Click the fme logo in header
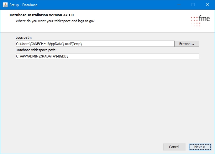This screenshot has height=154, width=215. (200, 20)
